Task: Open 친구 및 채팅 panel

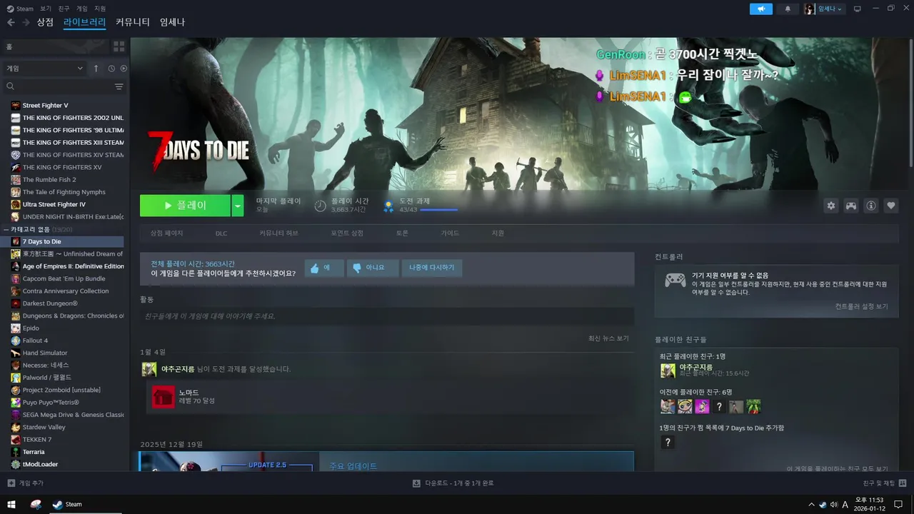Action: pos(883,483)
